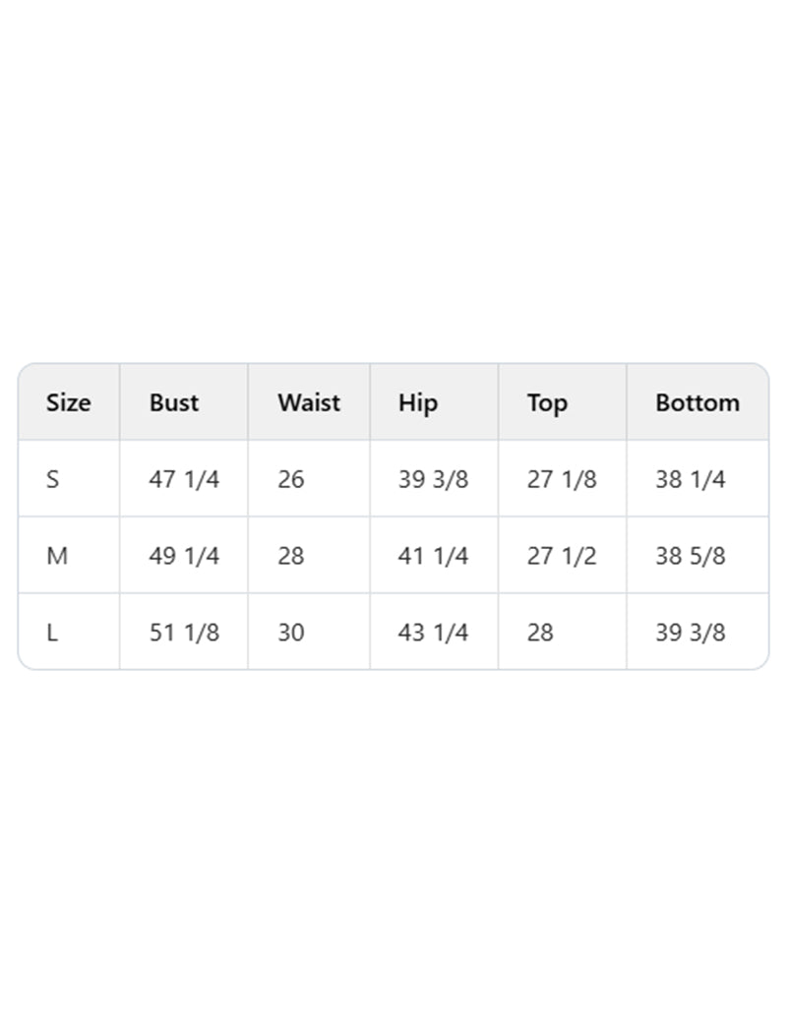The height and width of the screenshot is (1033, 787).
Task: Click bust value 47 1/4
Action: coord(184,479)
